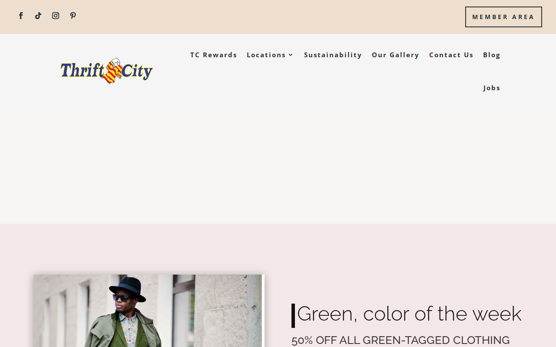Select '50% OFF ALL GREEN-TAGGED CLOTHING' text
Screen dimensions: 556x347
(x=400, y=340)
